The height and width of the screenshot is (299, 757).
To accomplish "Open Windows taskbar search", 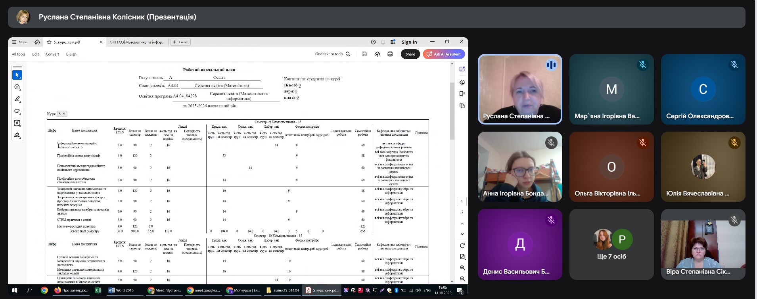I will (29, 290).
